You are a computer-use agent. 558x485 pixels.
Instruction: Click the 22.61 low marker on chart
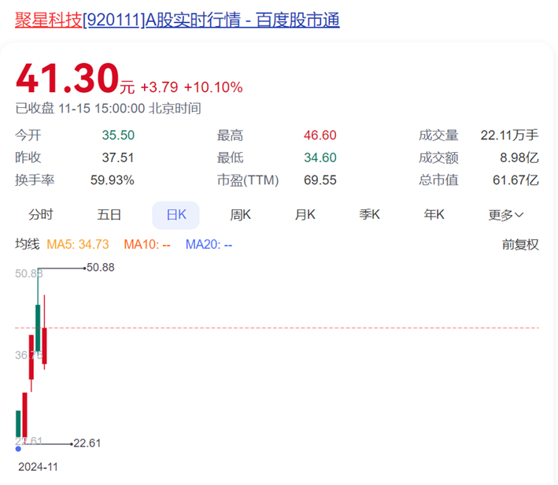(87, 443)
